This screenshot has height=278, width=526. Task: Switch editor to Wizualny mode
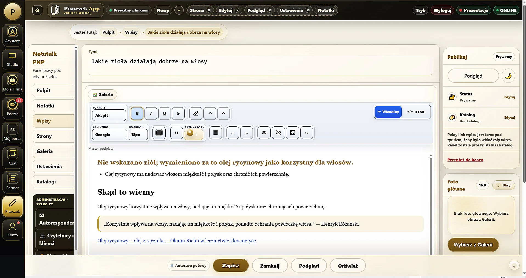388,112
